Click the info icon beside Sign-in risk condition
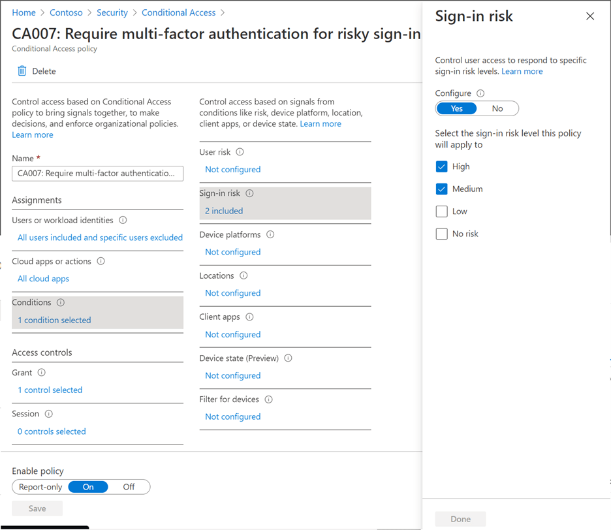Image resolution: width=611 pixels, height=530 pixels. [x=250, y=193]
